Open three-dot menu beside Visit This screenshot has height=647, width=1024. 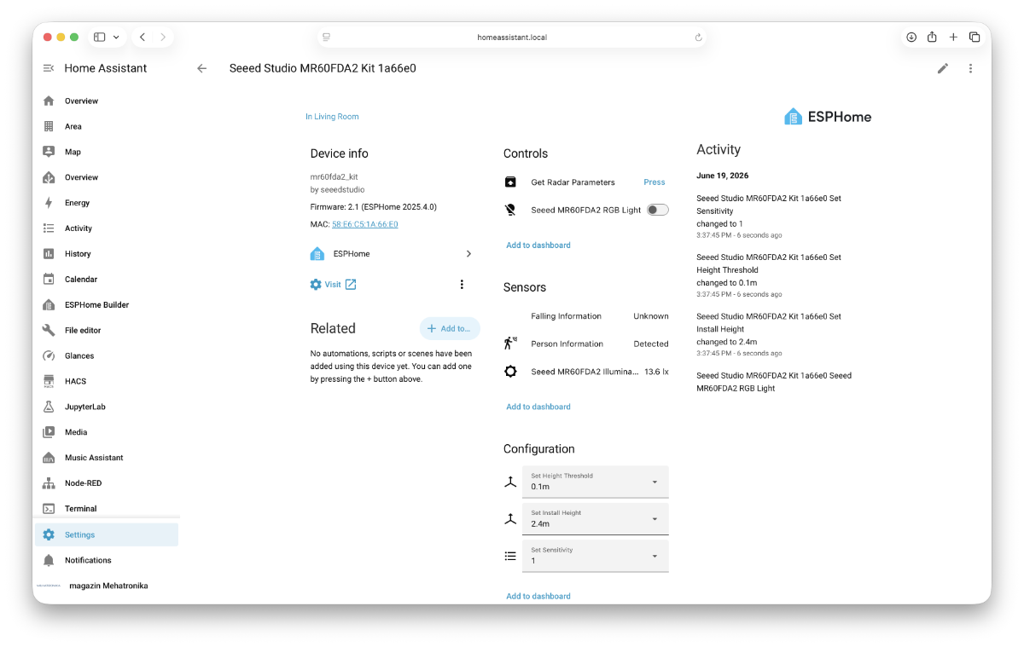[x=462, y=285]
